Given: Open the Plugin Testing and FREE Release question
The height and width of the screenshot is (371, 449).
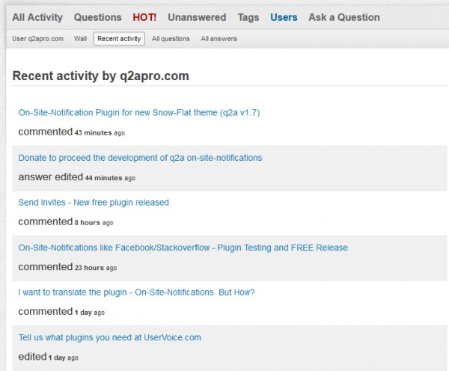Looking at the screenshot, I should pos(183,248).
